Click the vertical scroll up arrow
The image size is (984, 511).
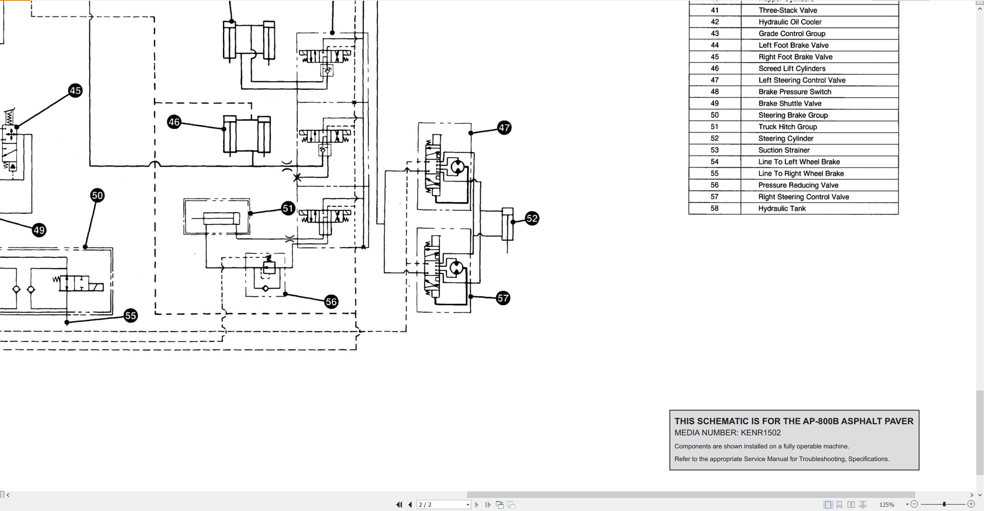pos(980,8)
